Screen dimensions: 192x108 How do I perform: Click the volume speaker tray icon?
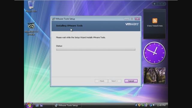(x=154, y=105)
